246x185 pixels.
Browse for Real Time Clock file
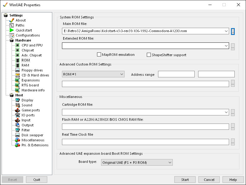[x=233, y=142]
